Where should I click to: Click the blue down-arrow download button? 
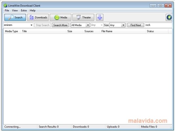tap(100, 17)
